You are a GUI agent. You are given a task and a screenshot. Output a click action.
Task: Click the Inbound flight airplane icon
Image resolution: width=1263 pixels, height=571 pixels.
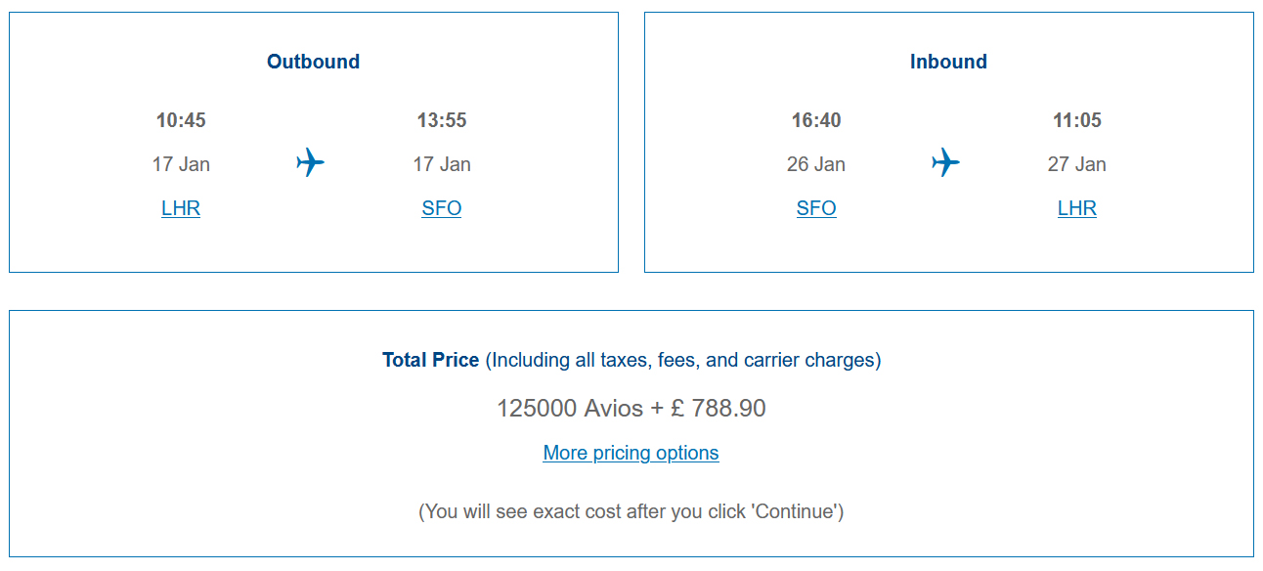pyautogui.click(x=945, y=162)
